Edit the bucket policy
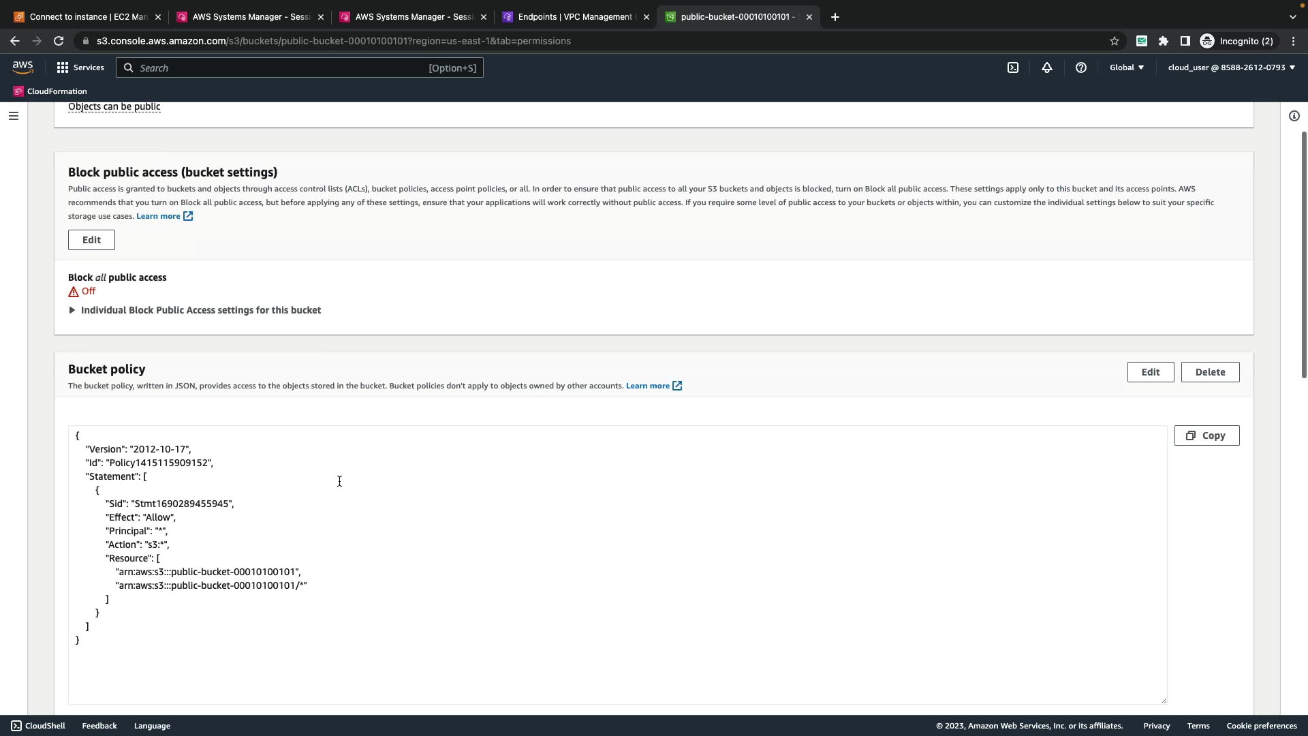Viewport: 1308px width, 736px height. (x=1150, y=372)
